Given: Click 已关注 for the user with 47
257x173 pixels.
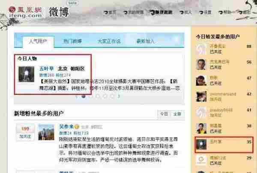Looking at the screenshot, I should (x=216, y=83).
